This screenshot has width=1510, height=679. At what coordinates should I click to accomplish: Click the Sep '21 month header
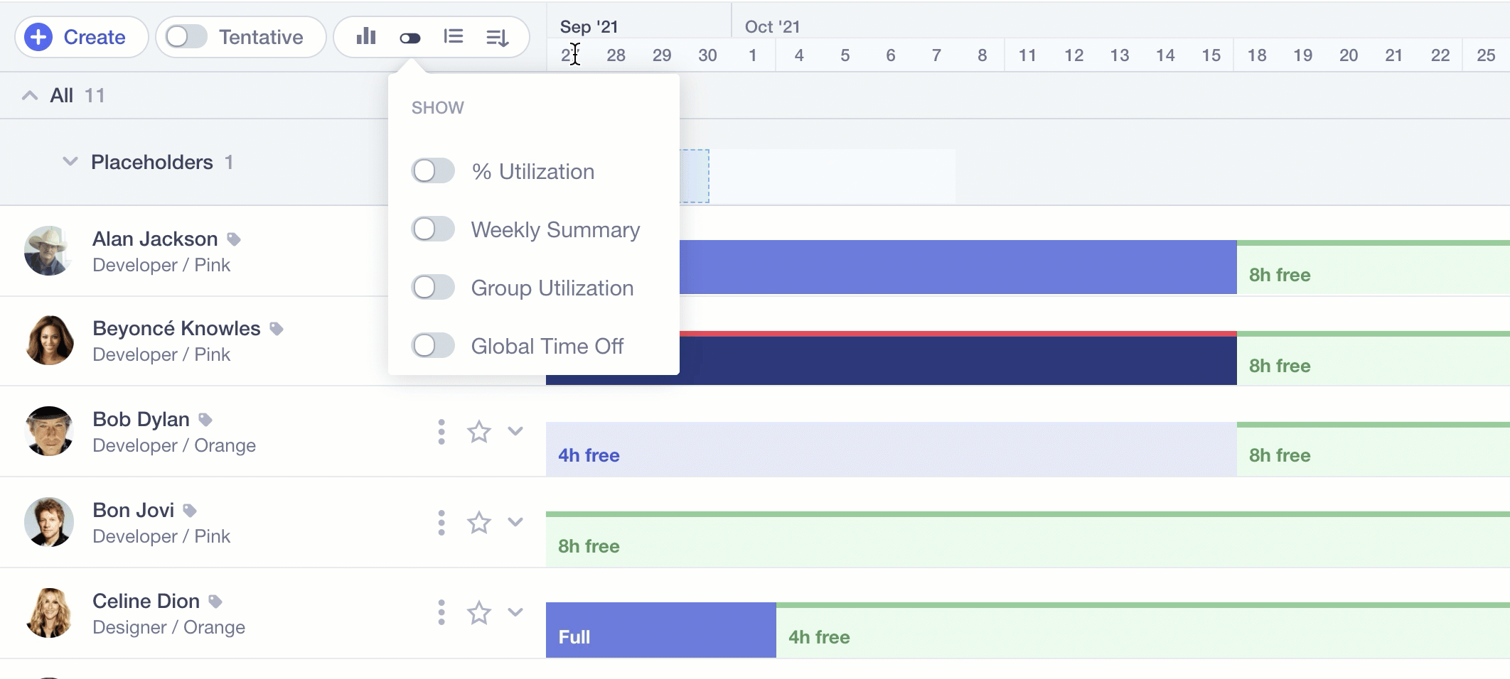coord(587,26)
